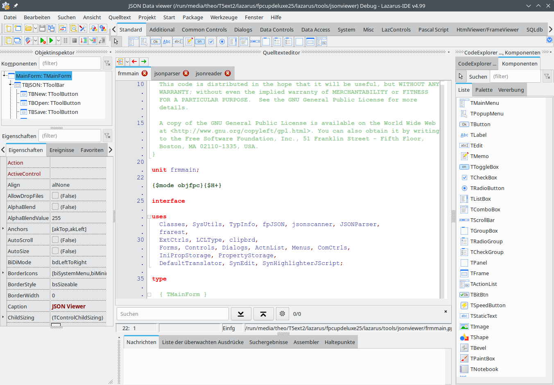Click Run Without Debugging icon
Image resolution: width=554 pixels, height=385 pixels.
click(x=43, y=41)
